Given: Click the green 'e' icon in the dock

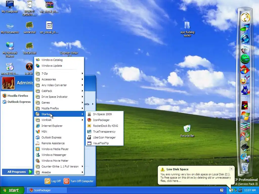Looking at the screenshot, I should point(245,59).
